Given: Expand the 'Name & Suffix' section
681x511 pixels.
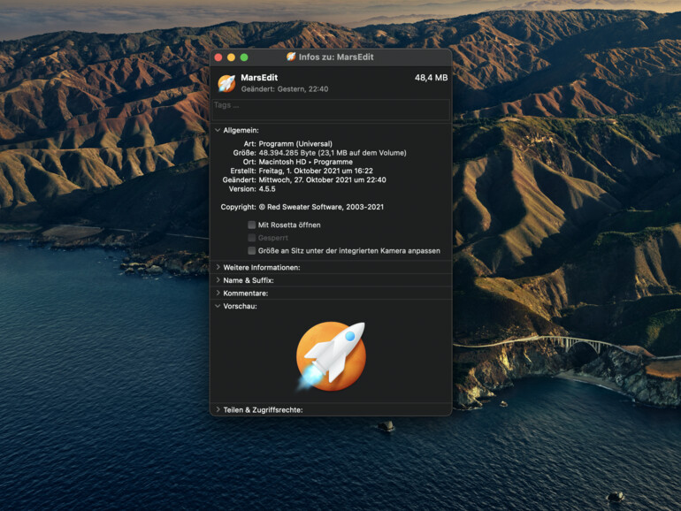Looking at the screenshot, I should pyautogui.click(x=218, y=280).
